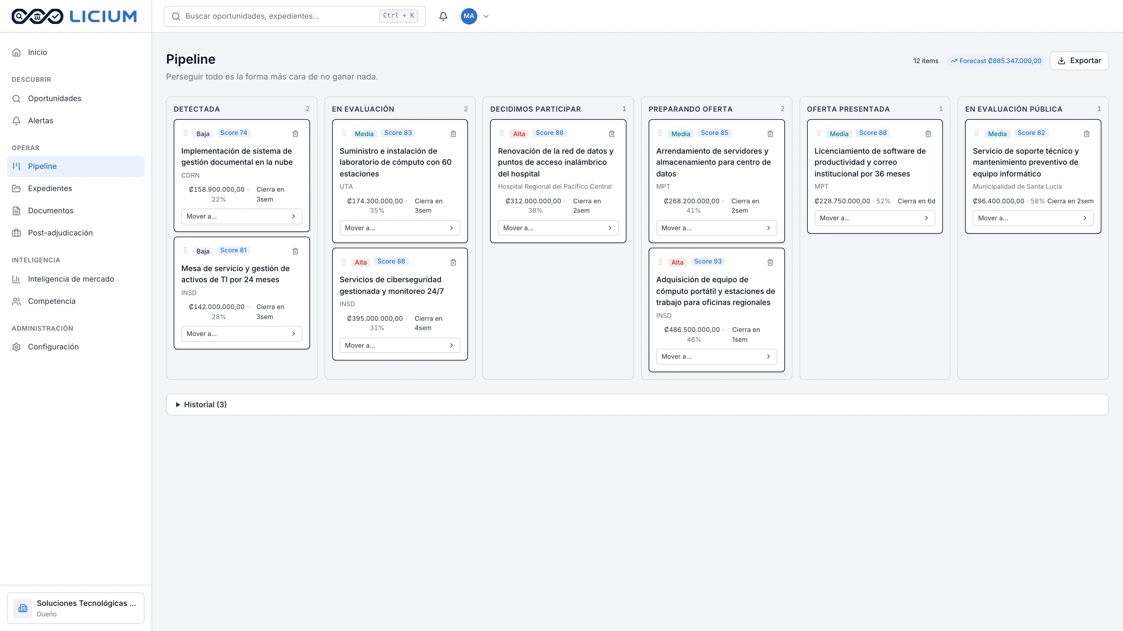1123x631 pixels.
Task: Open Mover a... on Adquisición de equipo card
Action: [716, 357]
